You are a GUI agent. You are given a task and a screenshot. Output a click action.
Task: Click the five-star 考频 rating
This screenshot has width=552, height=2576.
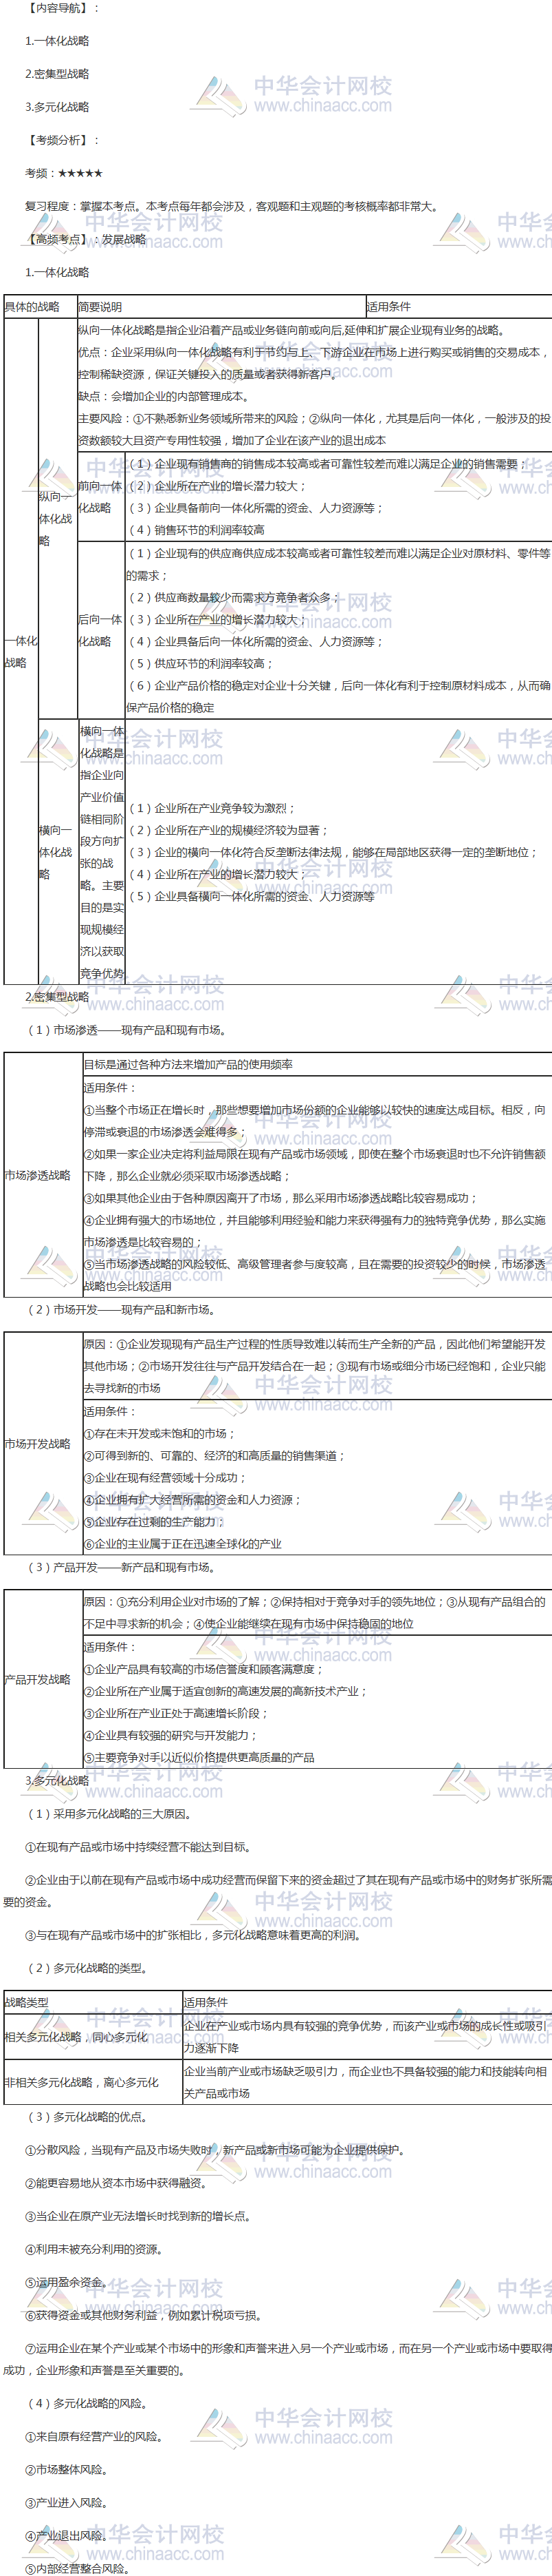pyautogui.click(x=80, y=173)
